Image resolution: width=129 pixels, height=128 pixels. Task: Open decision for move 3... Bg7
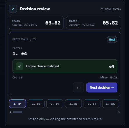[111, 104]
